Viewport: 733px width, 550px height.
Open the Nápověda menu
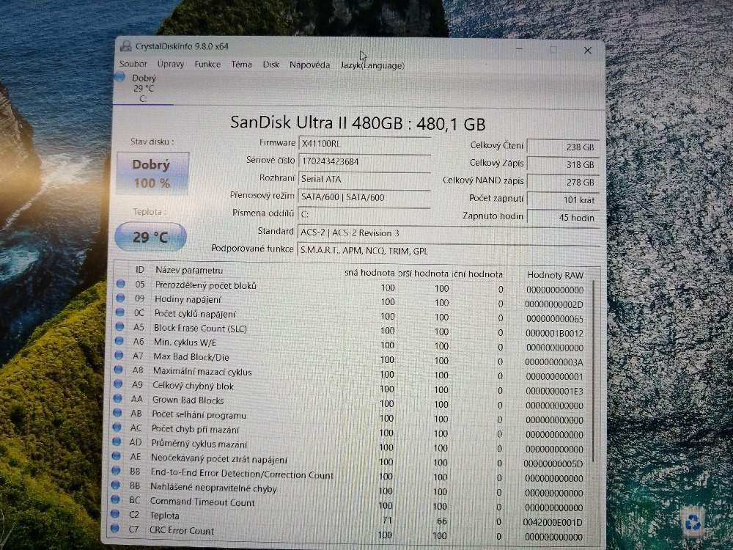309,65
